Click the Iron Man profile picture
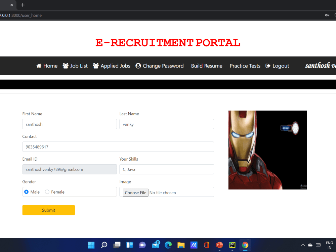Viewport: 336px width, 252px height. coord(267,150)
